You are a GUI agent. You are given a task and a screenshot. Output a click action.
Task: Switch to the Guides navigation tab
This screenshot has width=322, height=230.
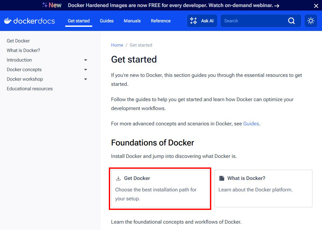click(x=107, y=21)
